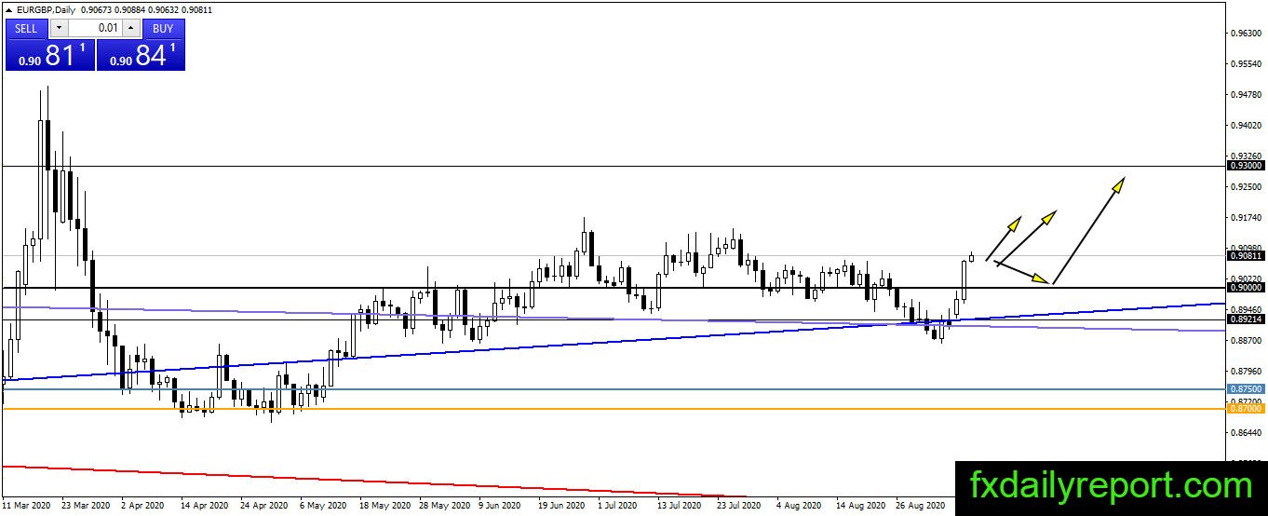Select the orange 0.87000 price label

(1246, 408)
